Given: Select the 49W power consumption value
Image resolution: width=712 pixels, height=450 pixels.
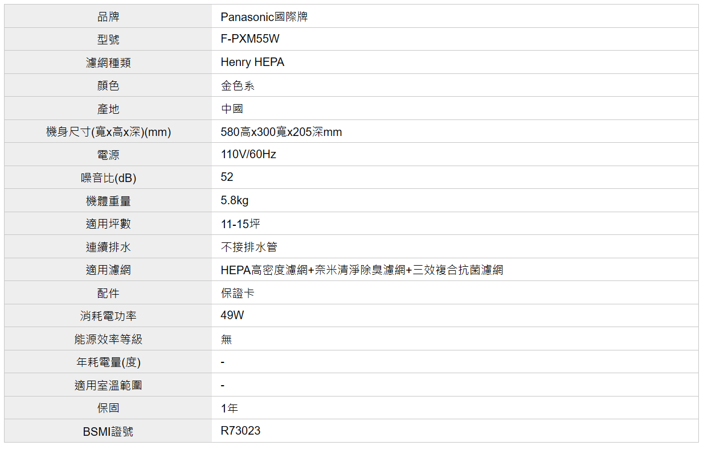Looking at the screenshot, I should click(232, 316).
